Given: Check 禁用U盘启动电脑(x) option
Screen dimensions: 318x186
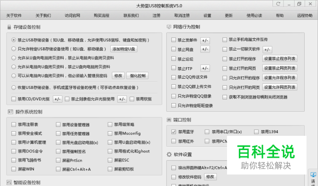Looking at the screenshot, I should point(110,142).
